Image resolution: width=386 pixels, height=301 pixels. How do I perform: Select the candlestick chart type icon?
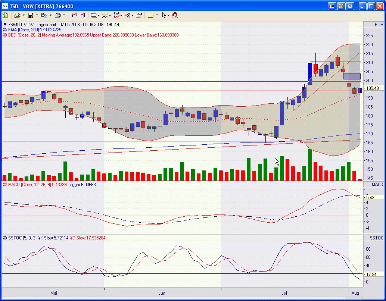[116, 15]
